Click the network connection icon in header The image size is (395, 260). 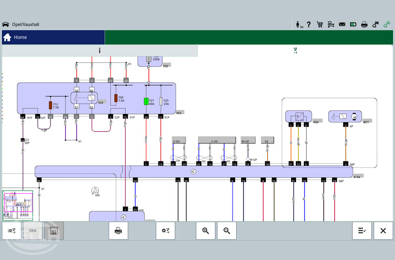(331, 24)
